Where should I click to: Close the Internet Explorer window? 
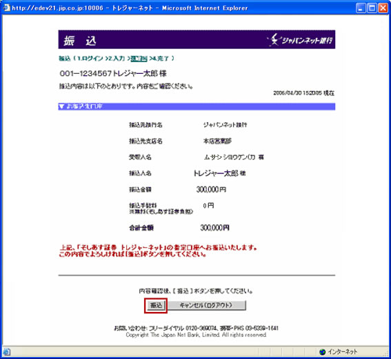(x=383, y=8)
